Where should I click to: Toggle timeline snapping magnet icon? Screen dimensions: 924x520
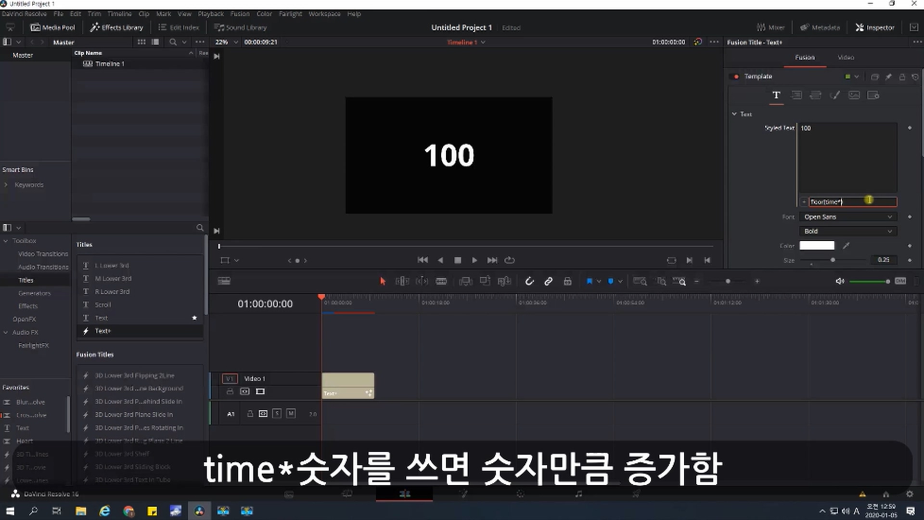coord(529,281)
